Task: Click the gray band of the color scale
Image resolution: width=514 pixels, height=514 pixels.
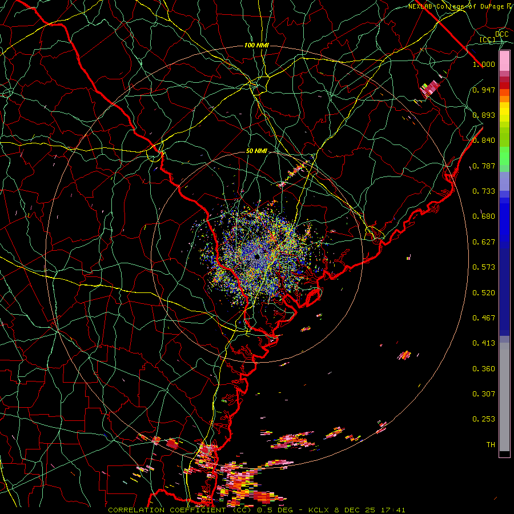Action: (504, 397)
